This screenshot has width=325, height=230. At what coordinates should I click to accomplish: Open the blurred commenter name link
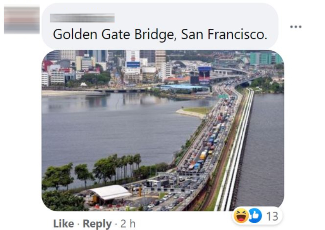pyautogui.click(x=82, y=18)
